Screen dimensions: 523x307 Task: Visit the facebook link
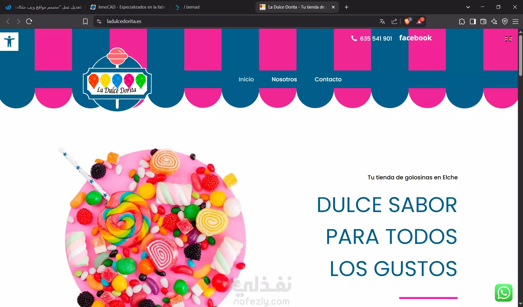coord(415,38)
